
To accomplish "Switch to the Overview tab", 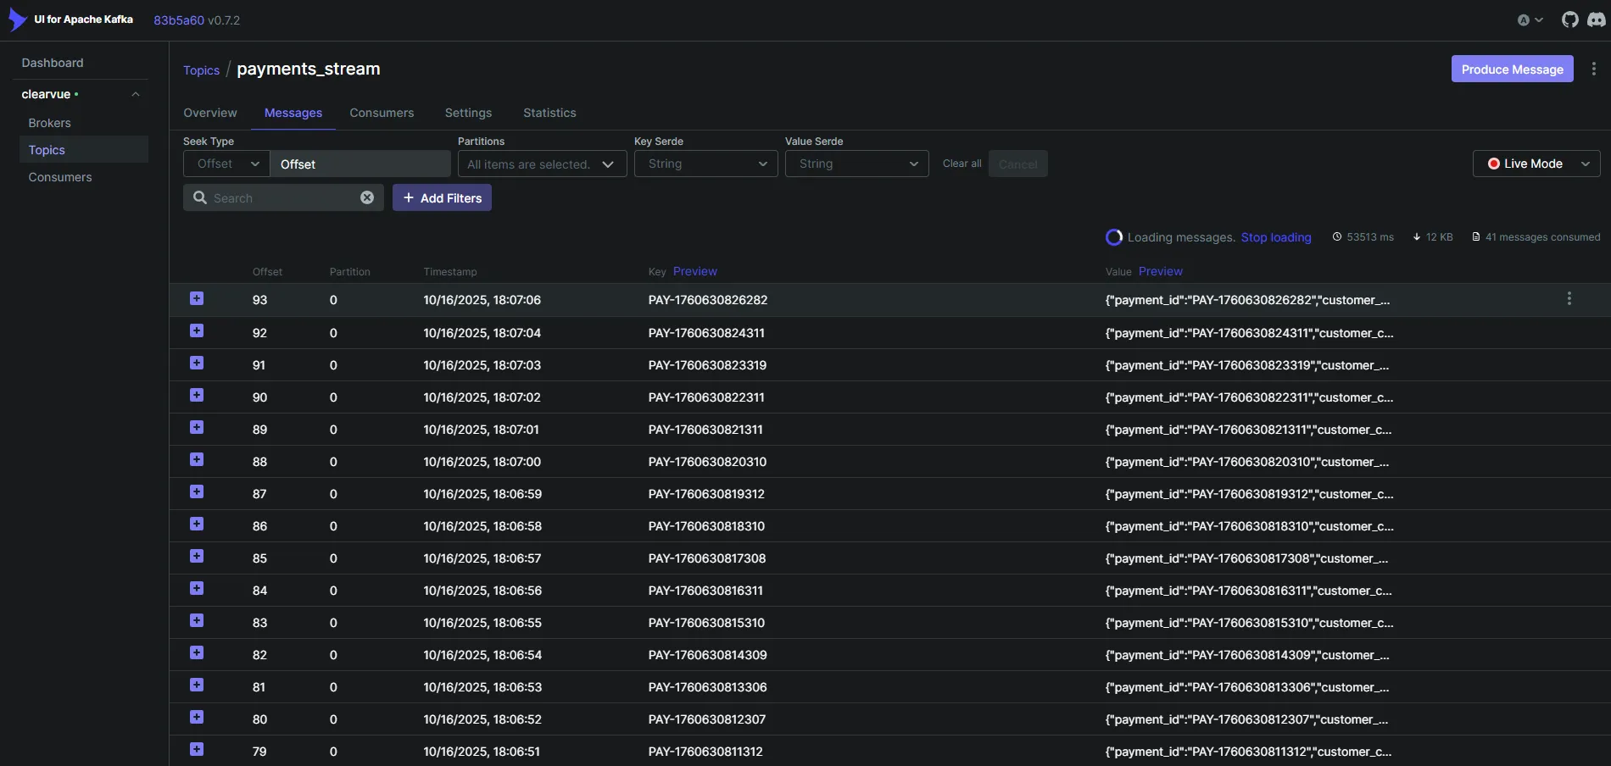I will [x=210, y=113].
